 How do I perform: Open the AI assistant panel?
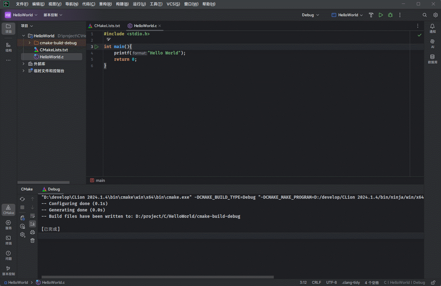tap(432, 43)
